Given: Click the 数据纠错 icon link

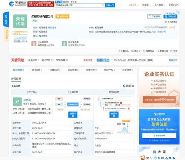Looking at the screenshot, I should (x=162, y=51).
